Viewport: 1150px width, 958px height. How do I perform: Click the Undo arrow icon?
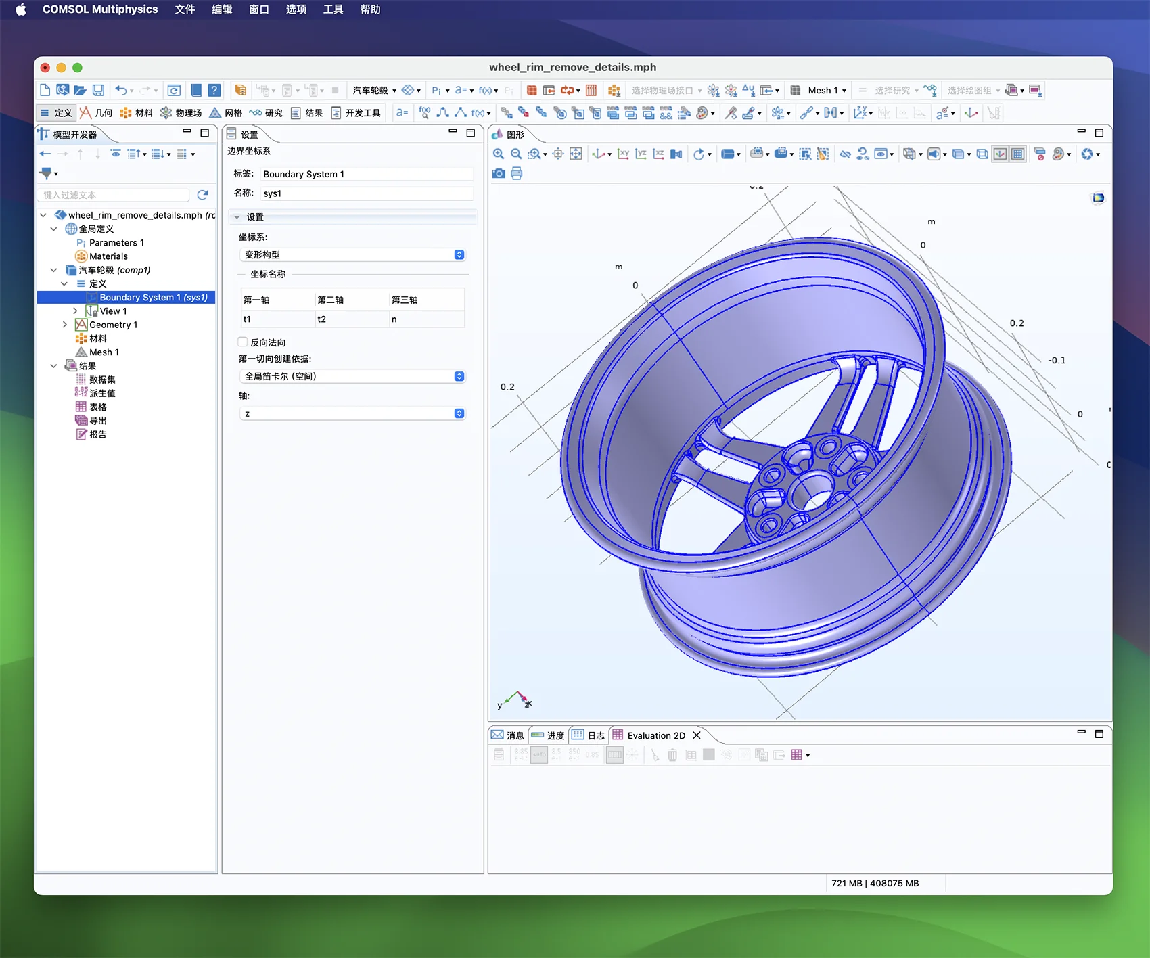point(120,90)
